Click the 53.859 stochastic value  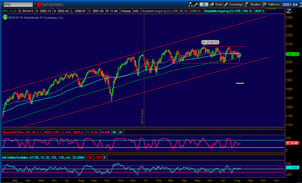tap(105, 132)
